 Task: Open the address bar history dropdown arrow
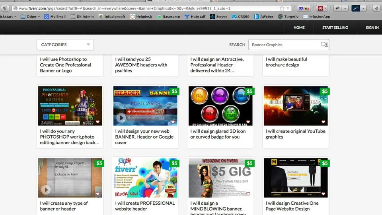click(288, 8)
